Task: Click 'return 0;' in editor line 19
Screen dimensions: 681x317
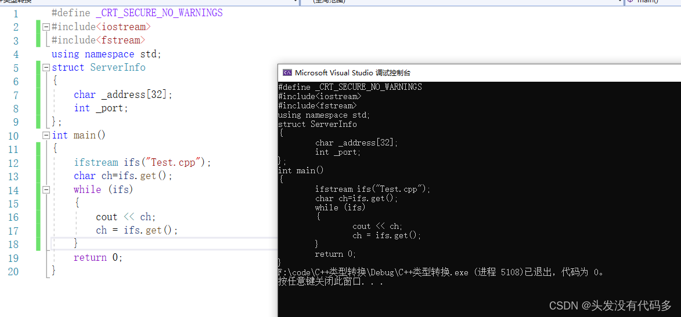Action: tap(98, 257)
